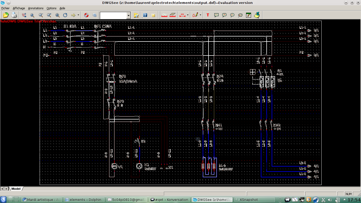Click the V1 voltmeter symbol label

[x=120, y=167]
